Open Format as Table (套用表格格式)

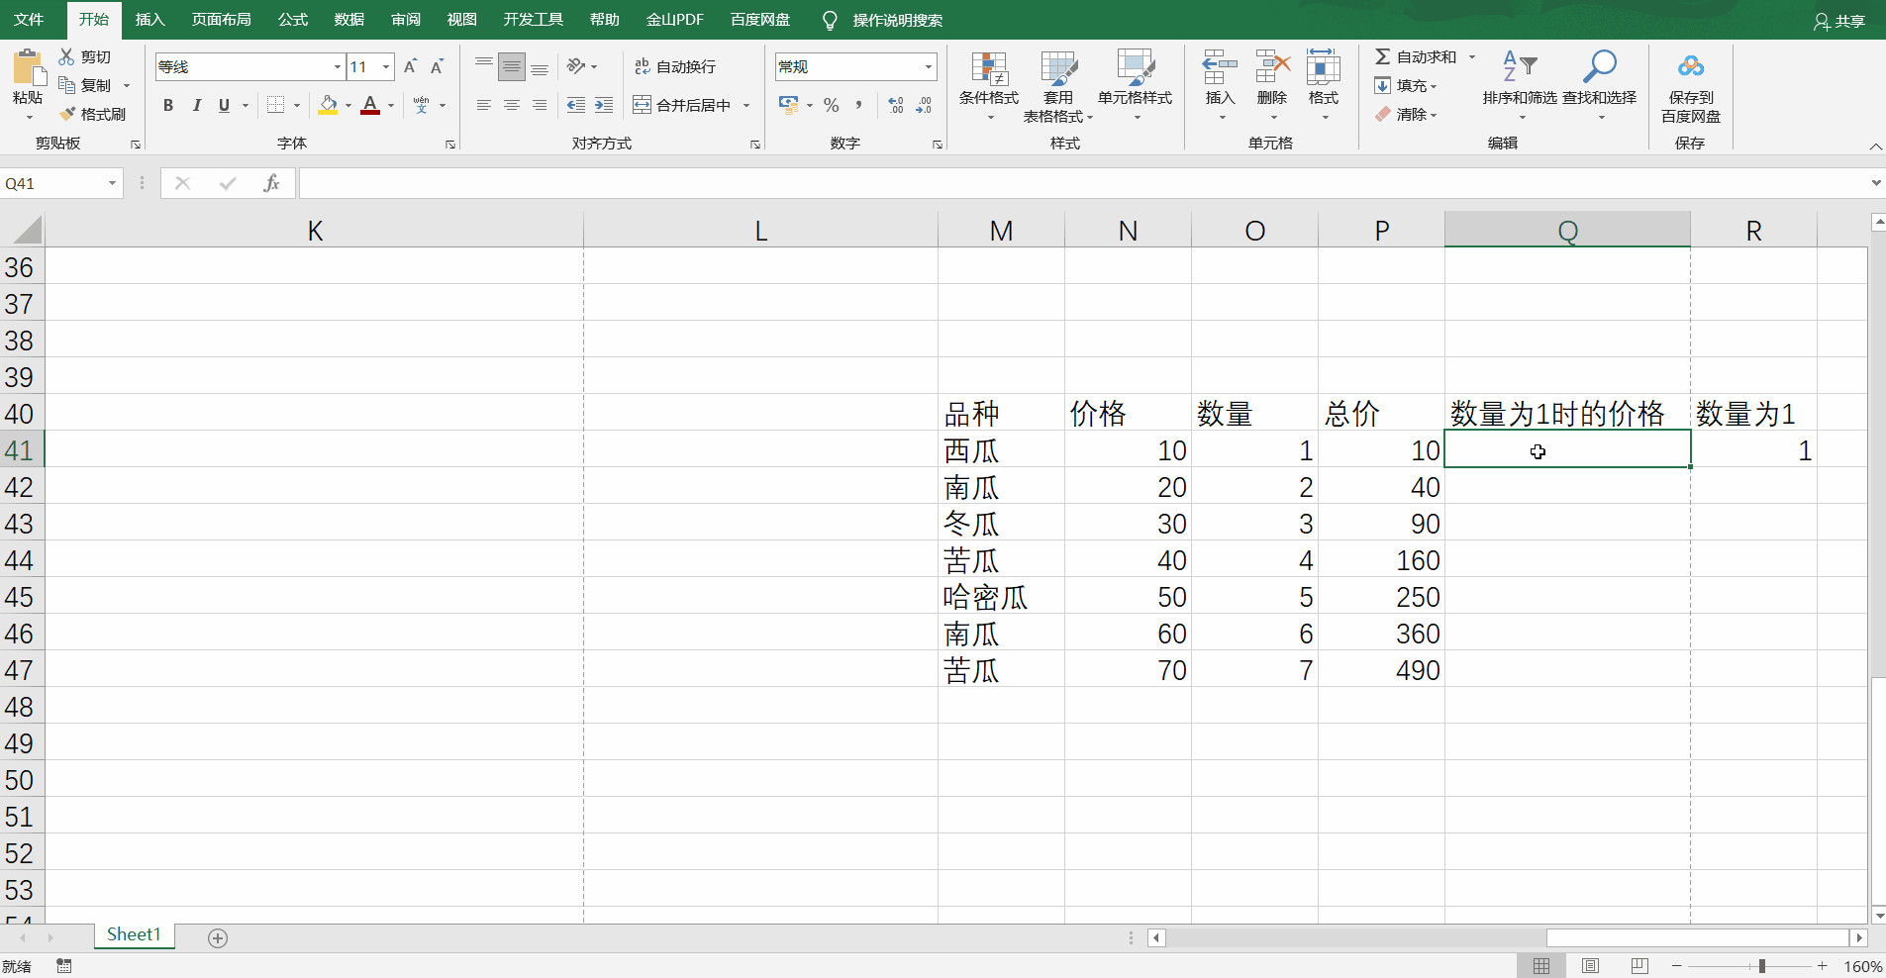pyautogui.click(x=1057, y=87)
